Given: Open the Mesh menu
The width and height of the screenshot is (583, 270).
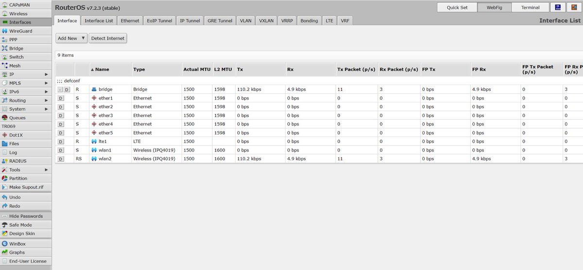Looking at the screenshot, I should click(x=26, y=66).
